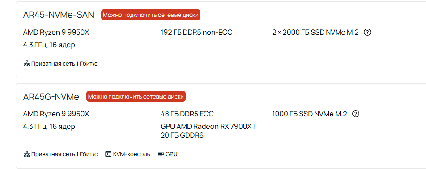Open the AR45G-NVMe server title
The height and width of the screenshot is (169, 426).
click(x=51, y=96)
